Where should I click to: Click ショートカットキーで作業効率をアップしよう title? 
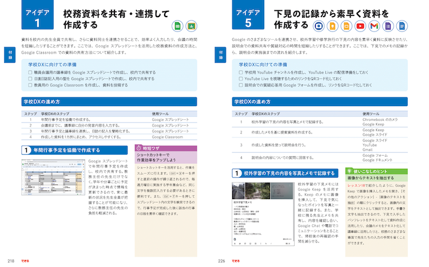point(156,157)
